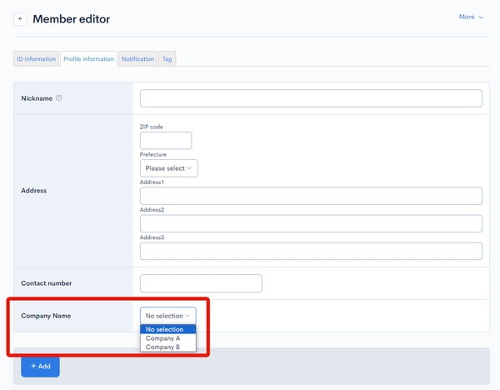Image resolution: width=500 pixels, height=390 pixels.
Task: Open the Notification tab
Action: (x=137, y=58)
